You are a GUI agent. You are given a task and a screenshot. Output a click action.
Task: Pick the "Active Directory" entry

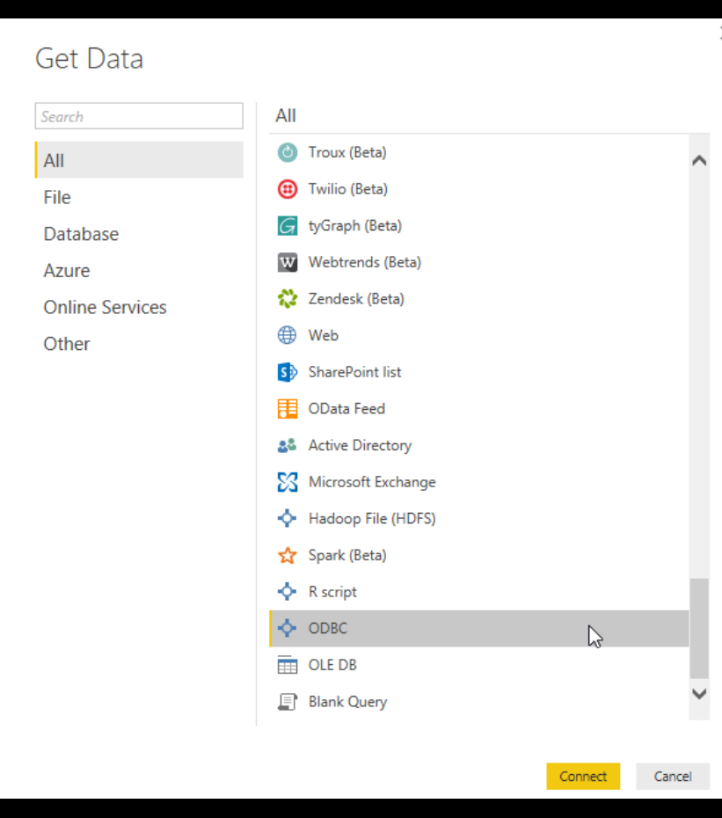coord(360,446)
